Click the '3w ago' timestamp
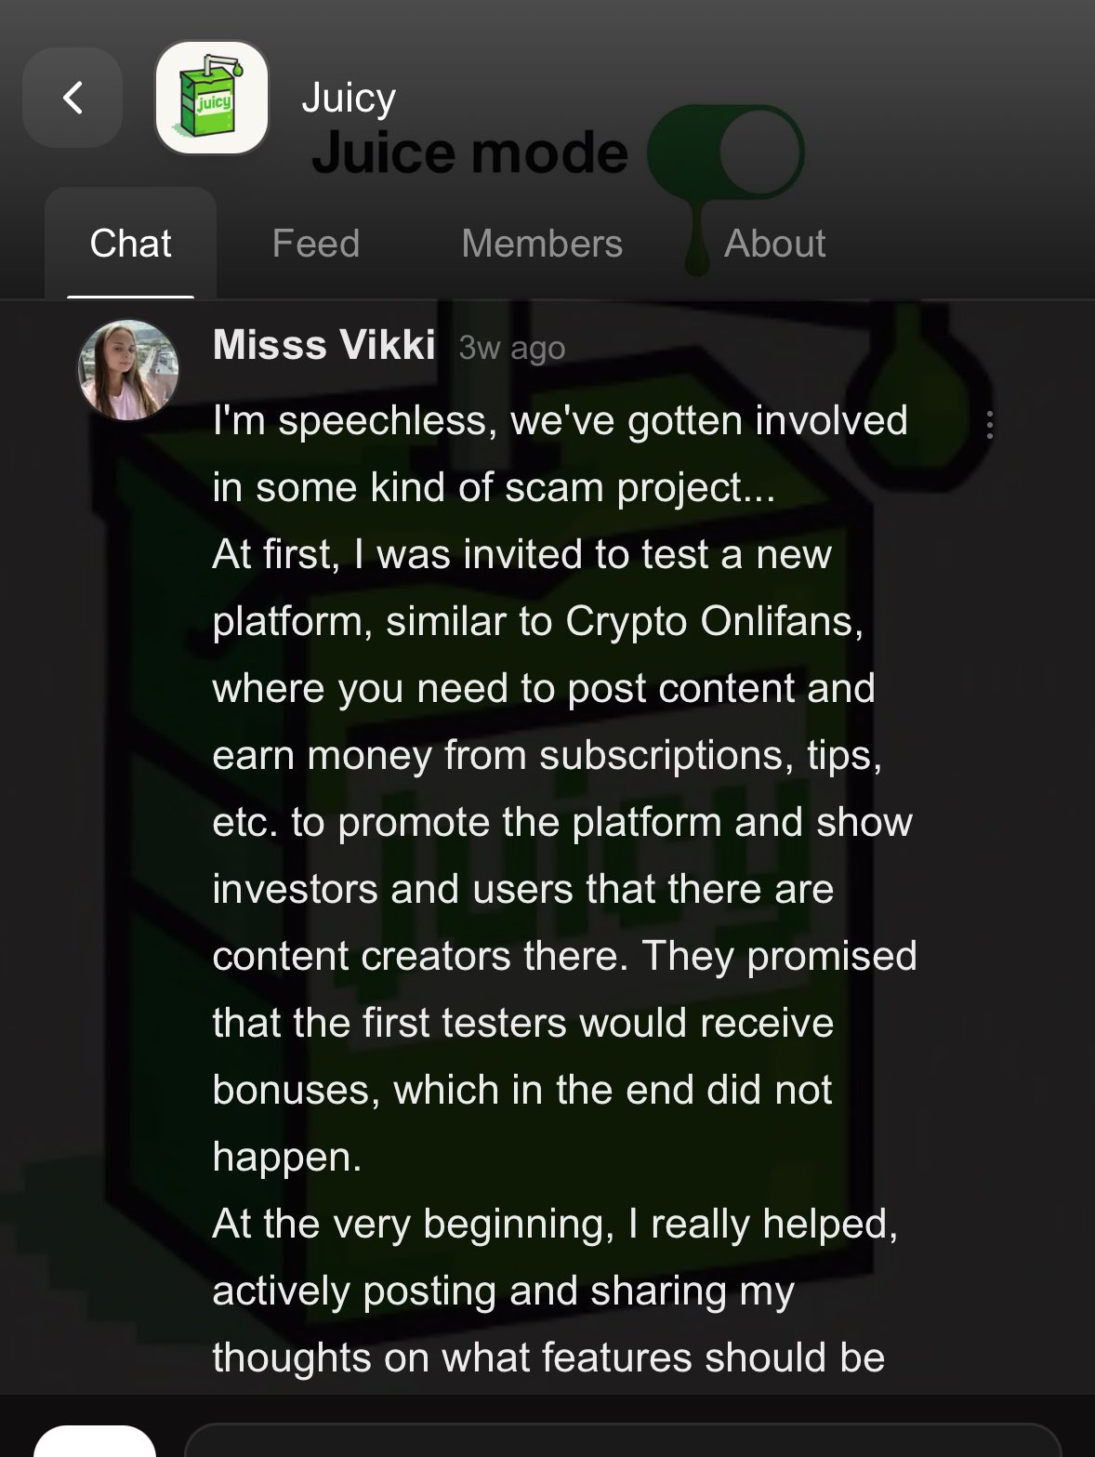The width and height of the screenshot is (1095, 1457). (x=512, y=348)
